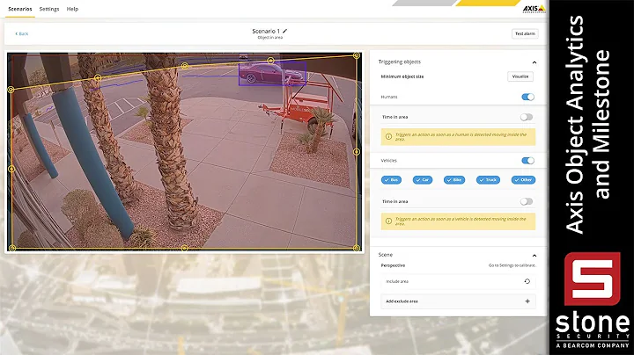The height and width of the screenshot is (355, 634).
Task: Click the Perspective label
Action: click(393, 265)
